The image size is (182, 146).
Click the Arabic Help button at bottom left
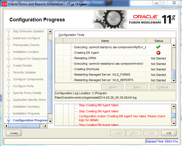pos(14,133)
